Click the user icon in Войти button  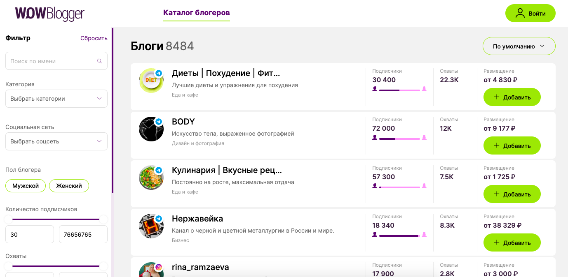click(x=520, y=13)
